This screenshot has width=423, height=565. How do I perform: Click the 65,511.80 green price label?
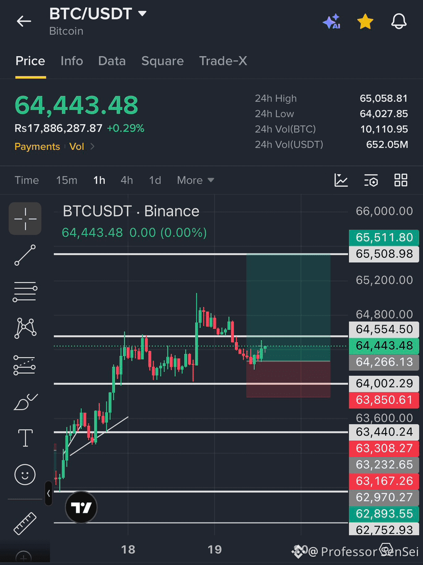384,237
